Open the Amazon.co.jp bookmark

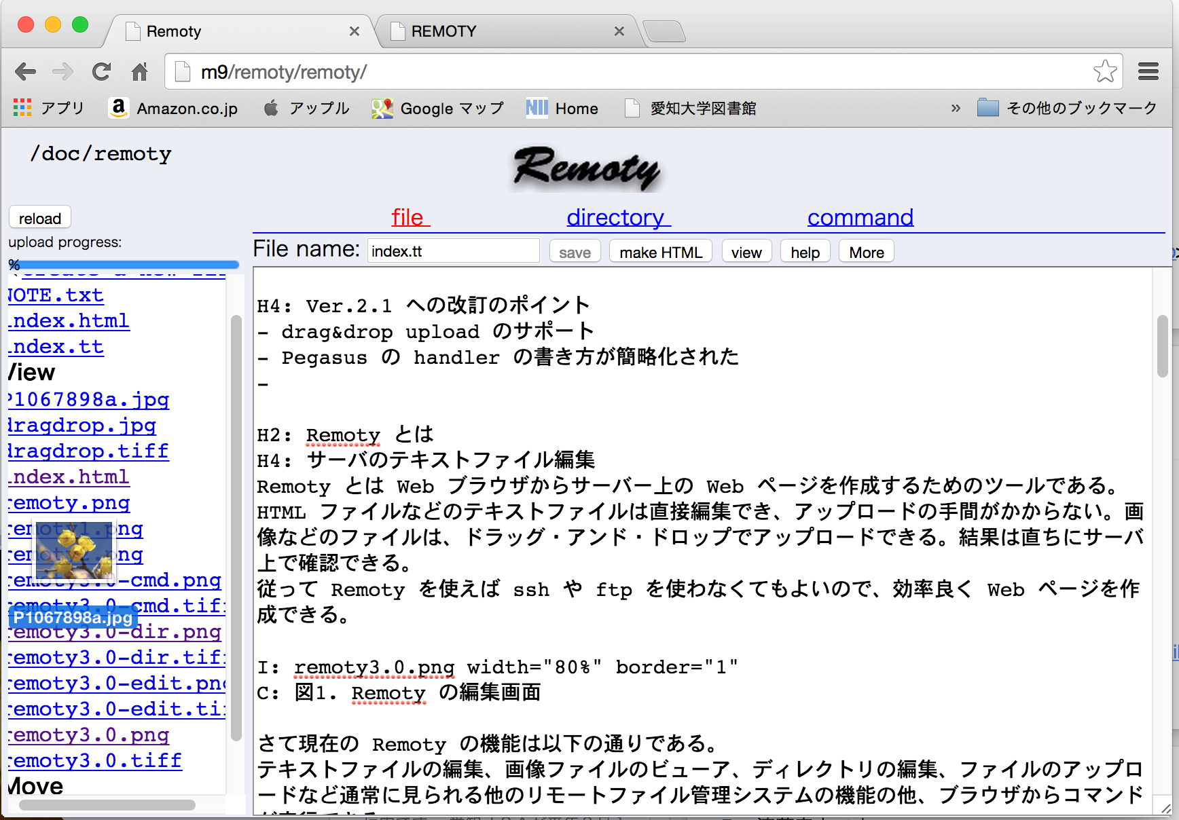click(x=174, y=108)
